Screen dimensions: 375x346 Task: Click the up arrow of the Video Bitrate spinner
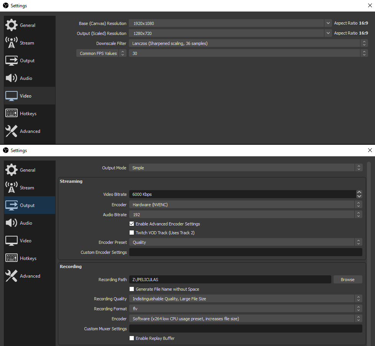coord(359,192)
